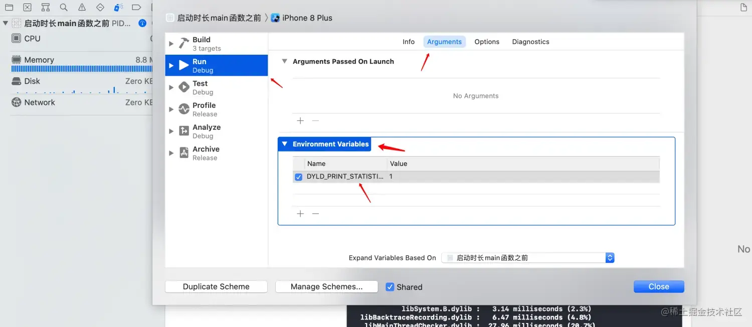Click the value cell containing 1

[523, 177]
